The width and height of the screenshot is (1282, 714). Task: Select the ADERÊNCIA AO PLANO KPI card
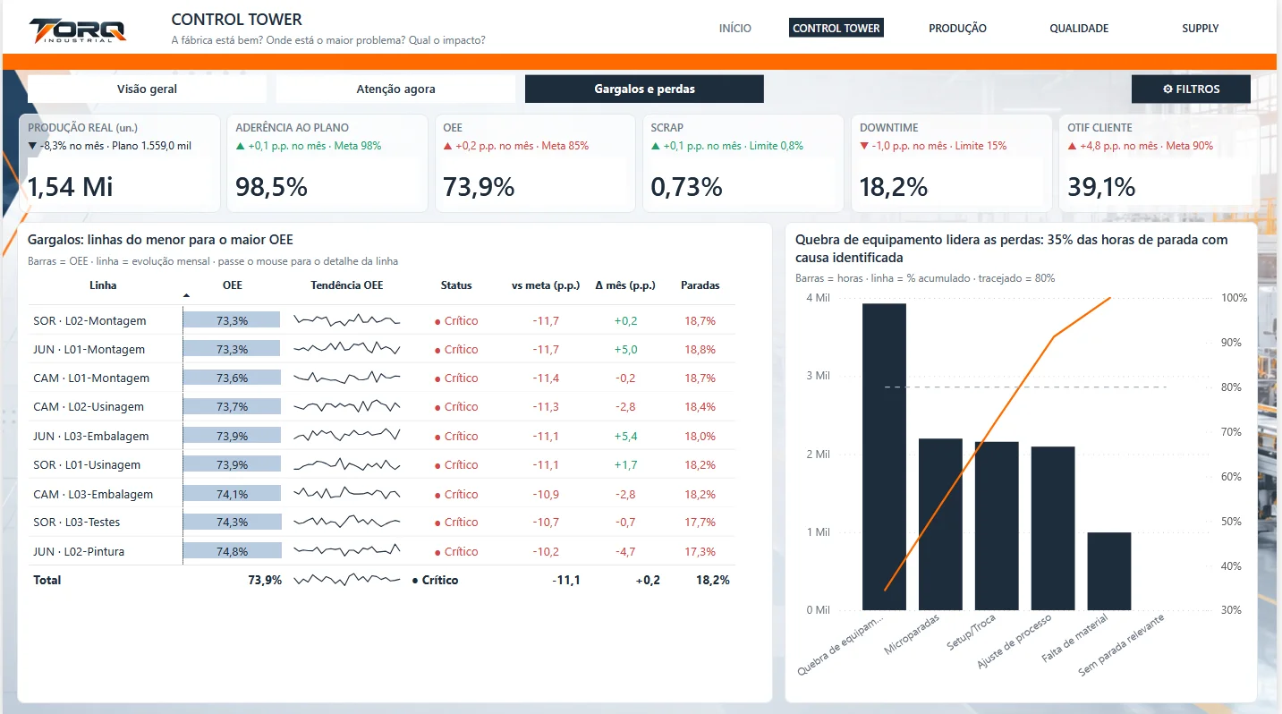pos(327,163)
